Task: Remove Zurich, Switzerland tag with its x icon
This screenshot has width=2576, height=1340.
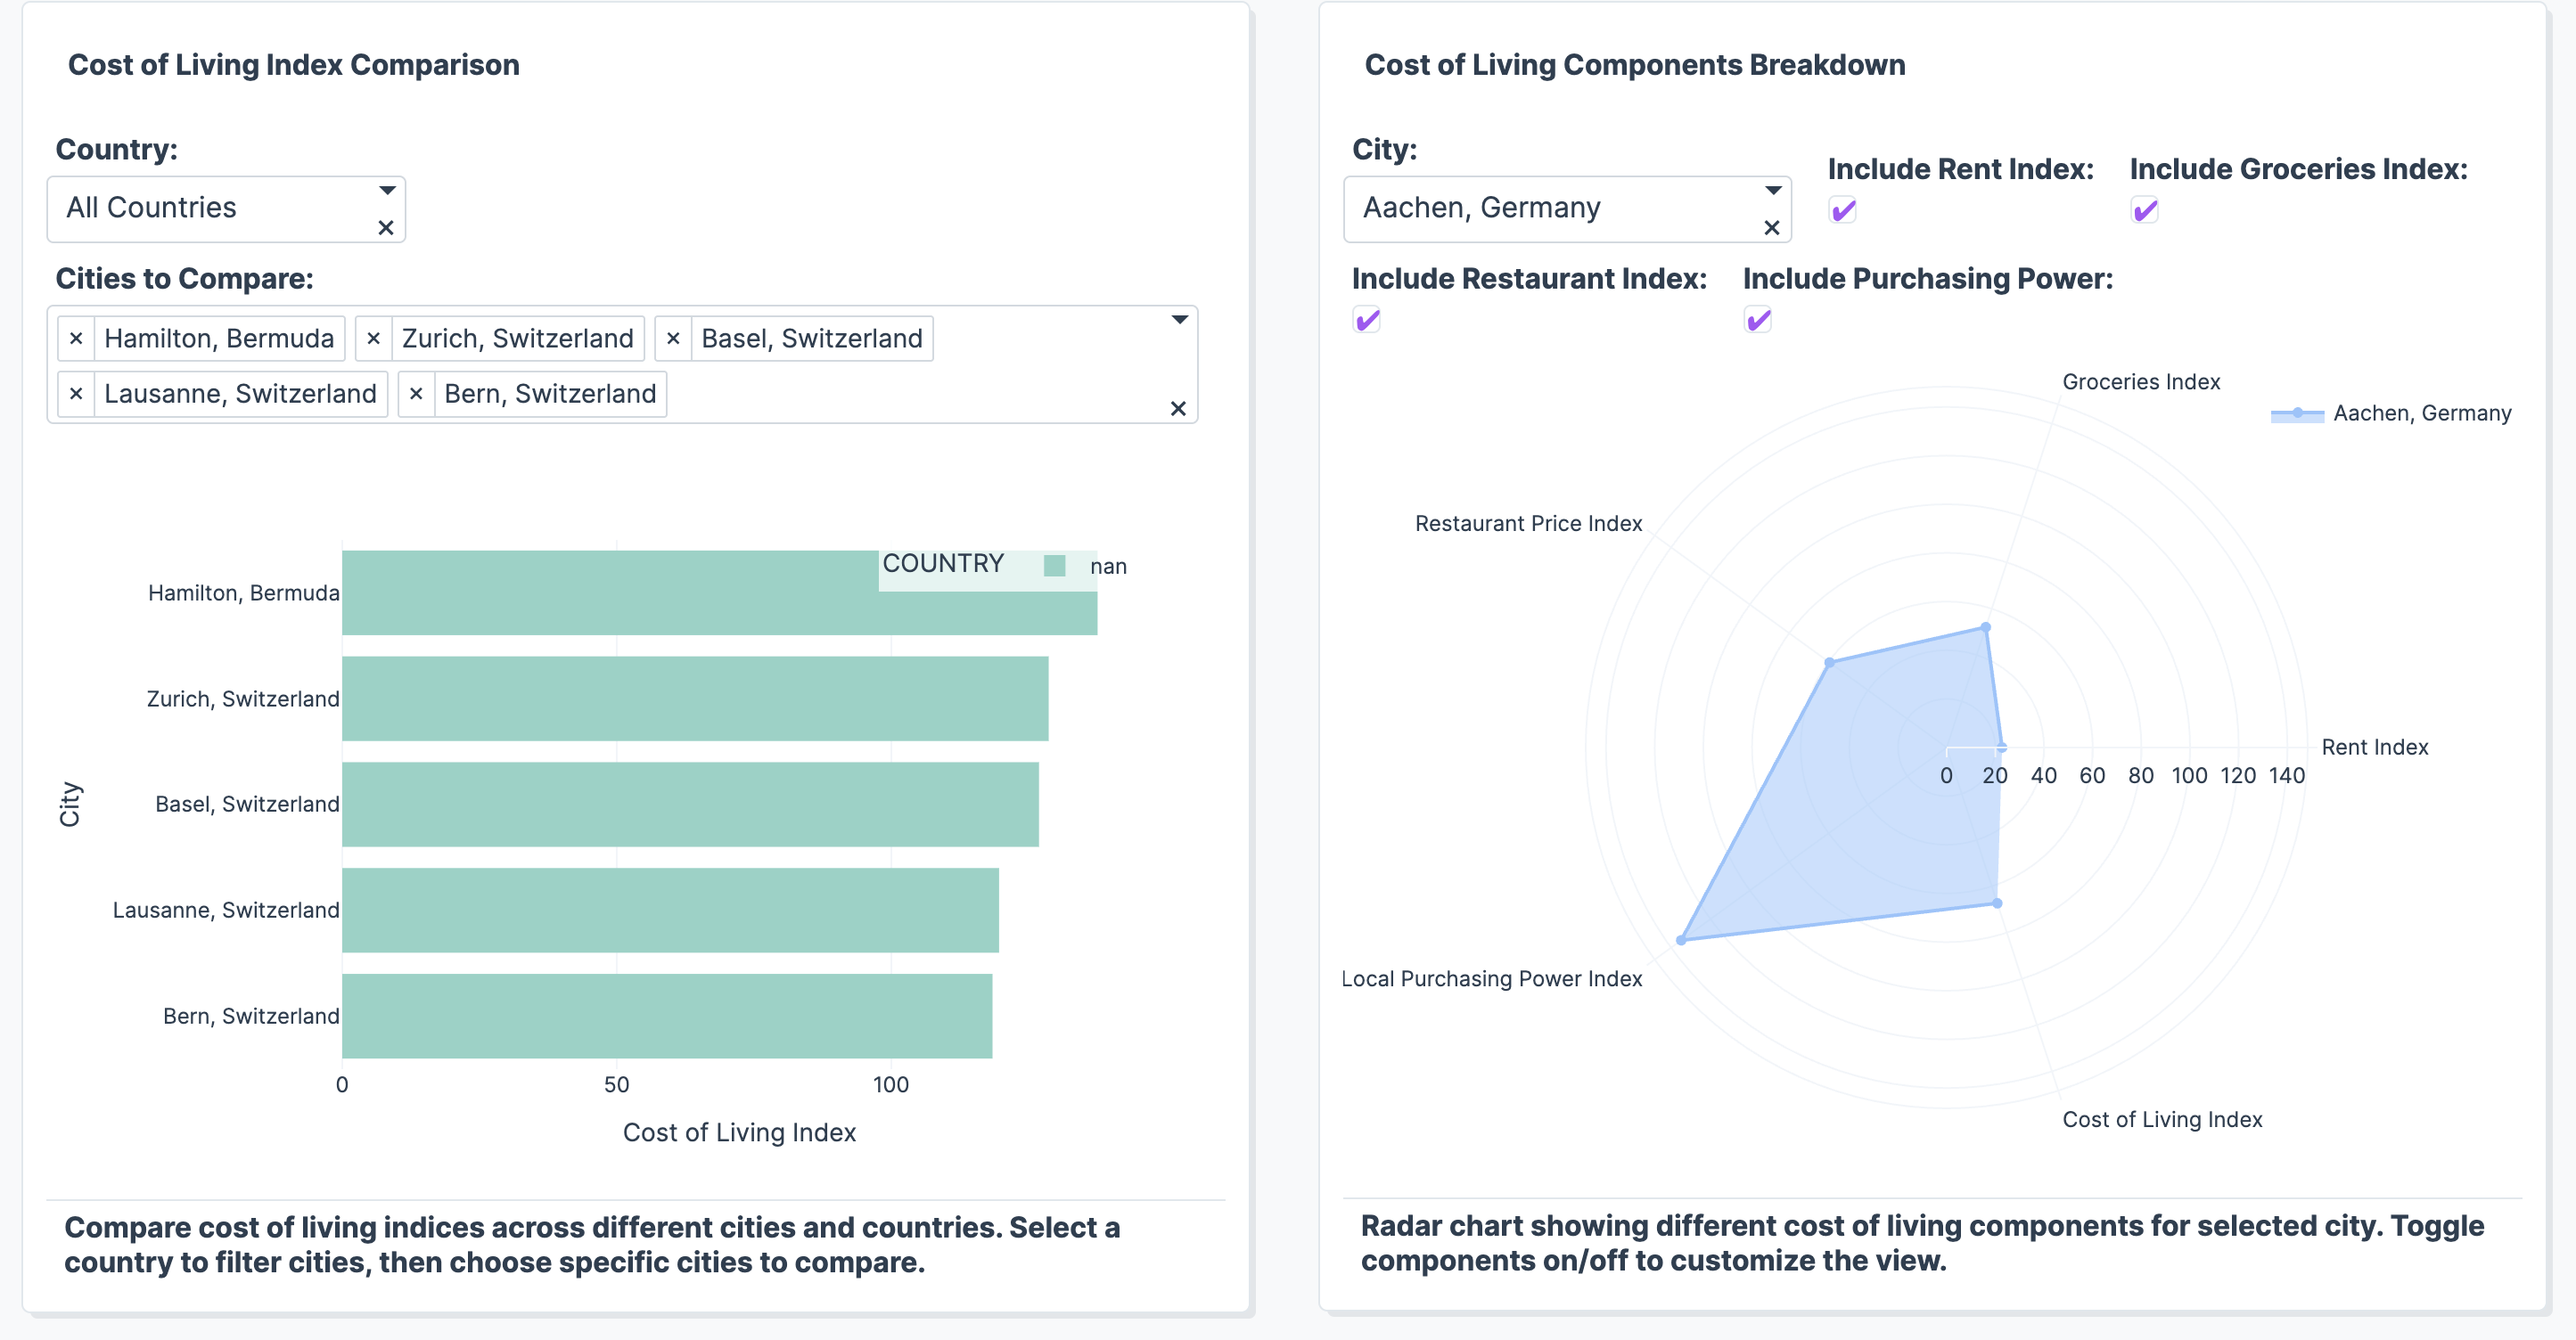Action: (373, 339)
